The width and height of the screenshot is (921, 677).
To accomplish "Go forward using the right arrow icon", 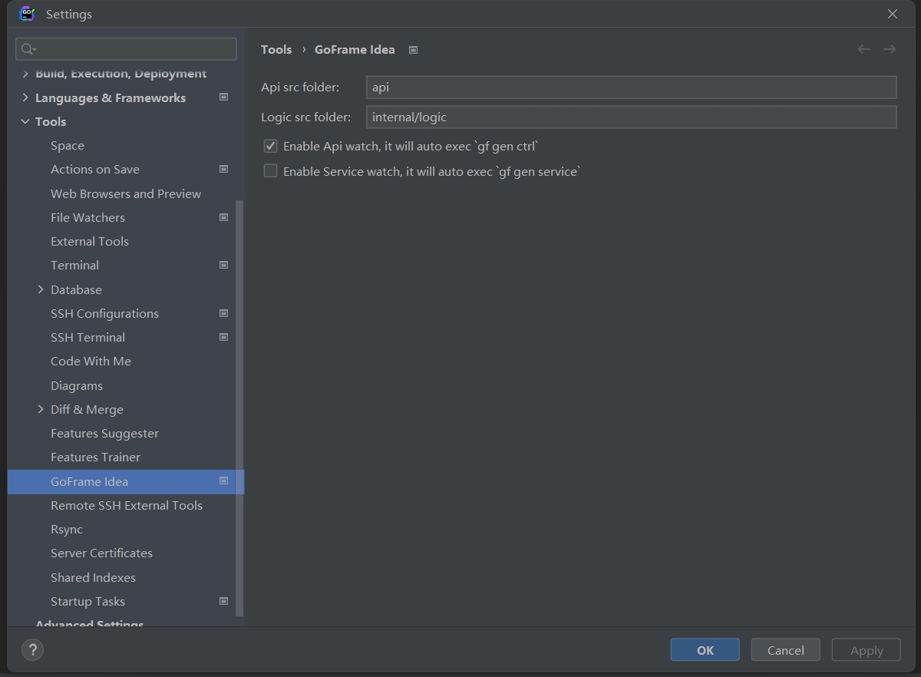I will tap(890, 49).
